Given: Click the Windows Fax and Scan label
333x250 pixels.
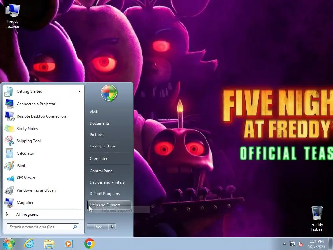Looking at the screenshot, I should [x=36, y=190].
